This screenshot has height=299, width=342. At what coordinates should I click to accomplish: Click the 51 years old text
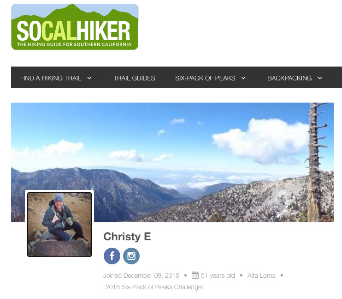click(x=218, y=275)
